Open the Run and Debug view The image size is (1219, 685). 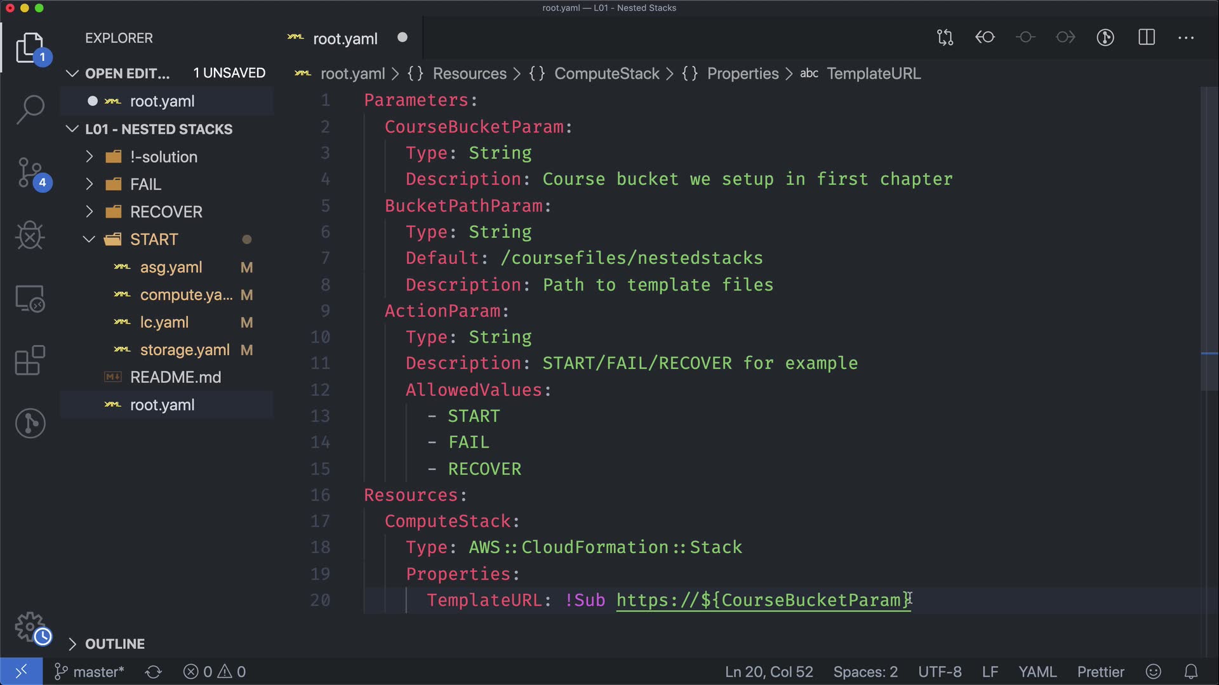30,235
